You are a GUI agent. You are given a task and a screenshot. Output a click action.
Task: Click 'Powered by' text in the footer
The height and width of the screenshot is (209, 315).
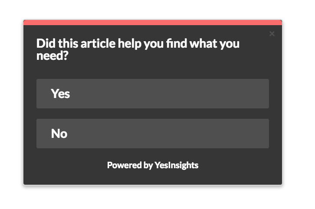[130, 165]
